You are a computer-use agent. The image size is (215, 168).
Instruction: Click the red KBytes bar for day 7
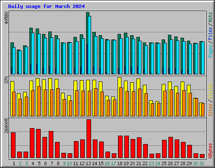tap(51, 144)
